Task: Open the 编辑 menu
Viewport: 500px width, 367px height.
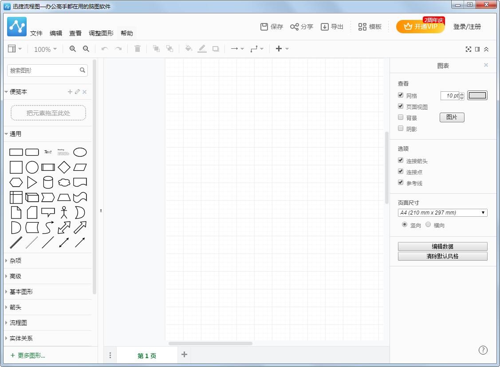Action: coord(56,33)
